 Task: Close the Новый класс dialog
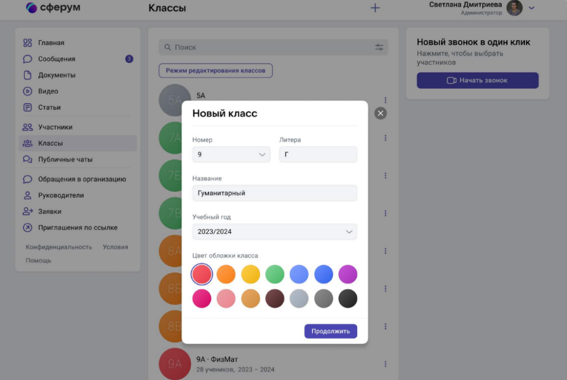click(x=380, y=113)
